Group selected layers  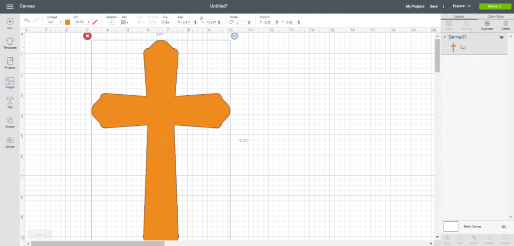[449, 26]
